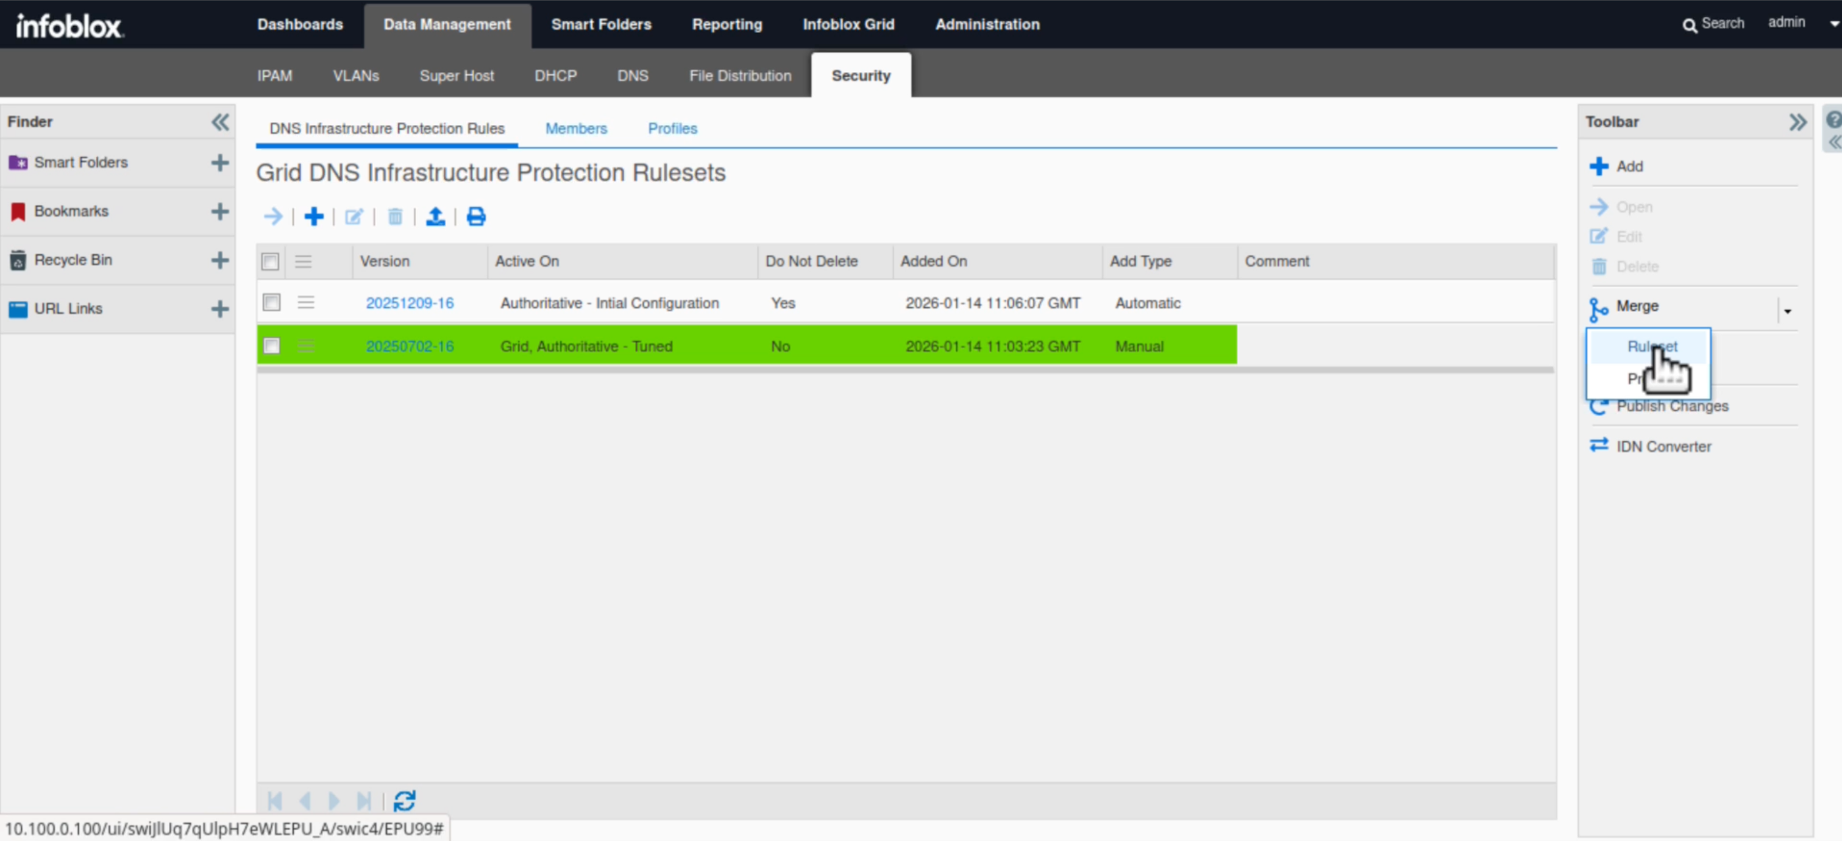Click the IDN Converter arrows icon

click(x=1599, y=445)
